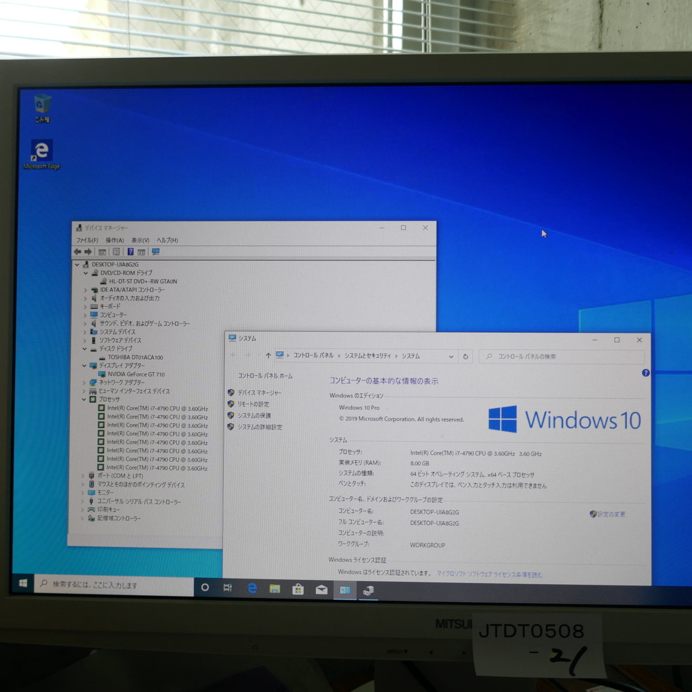Viewport: 692px width, 692px height.
Task: Click the shield icon beside システムの詳細設定
Action: pos(231,427)
